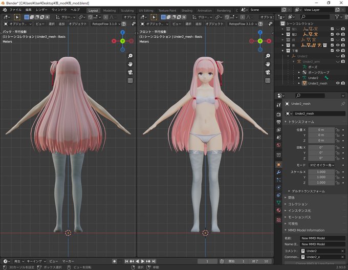348x270 pixels.
Task: Open Object Constraints properties tab
Action: (x=279, y=195)
